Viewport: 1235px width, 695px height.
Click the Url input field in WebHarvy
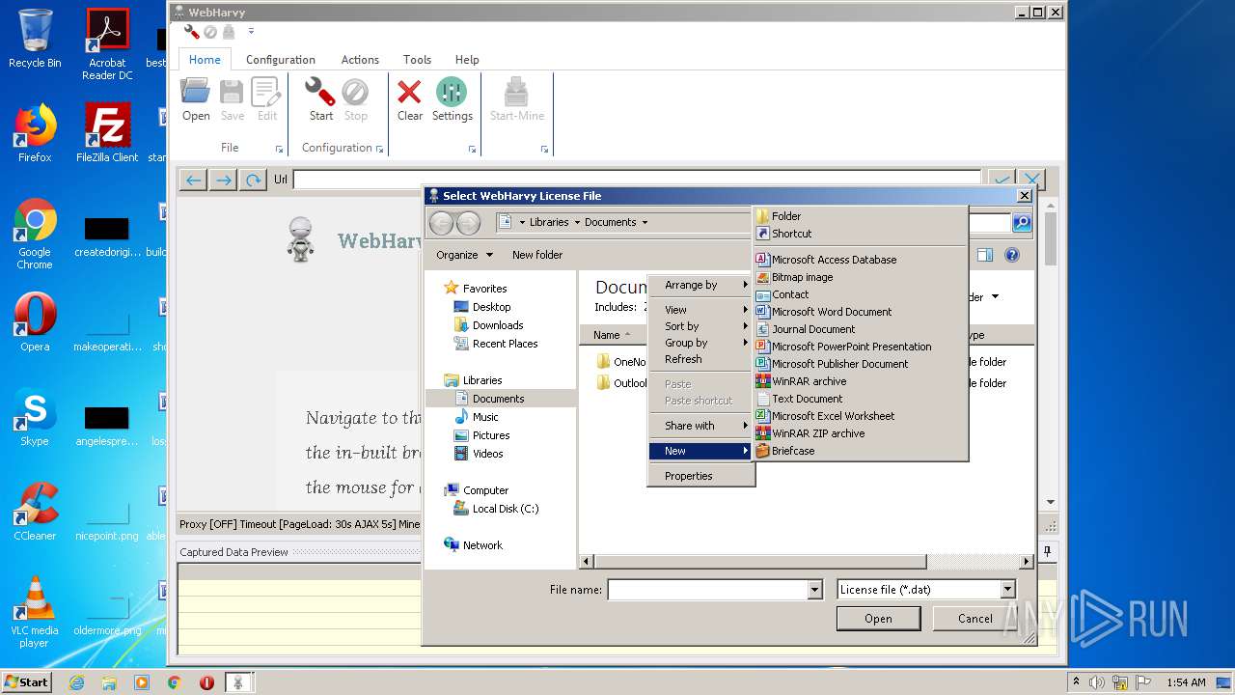[637, 180]
